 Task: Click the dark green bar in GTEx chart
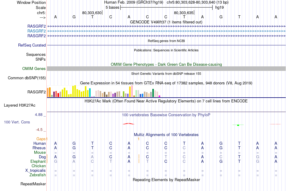click(x=153, y=93)
